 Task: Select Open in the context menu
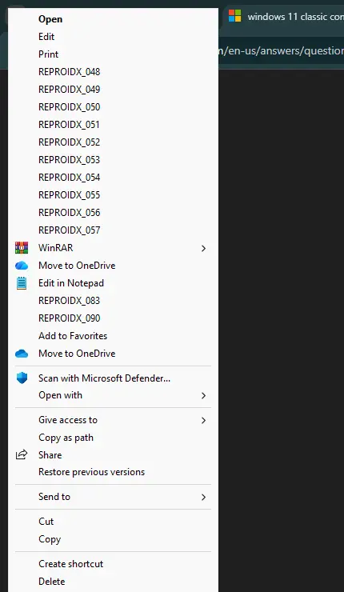[x=113, y=19]
